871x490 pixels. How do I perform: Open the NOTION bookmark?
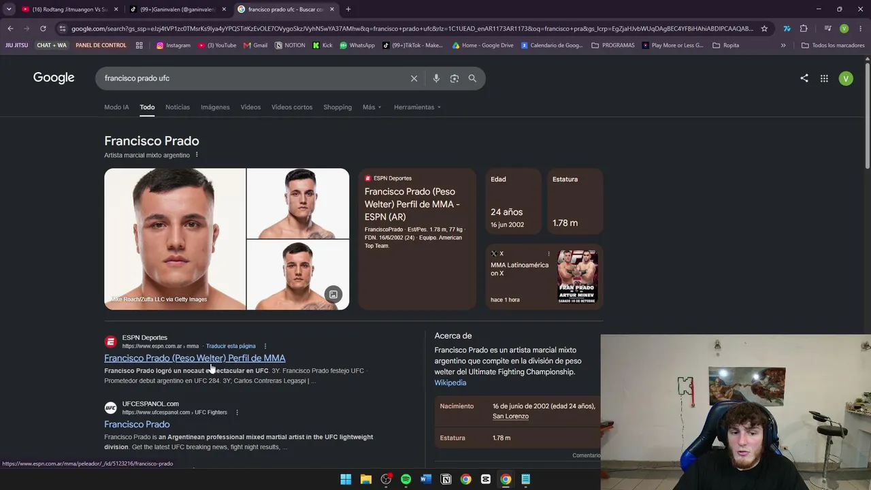[290, 46]
